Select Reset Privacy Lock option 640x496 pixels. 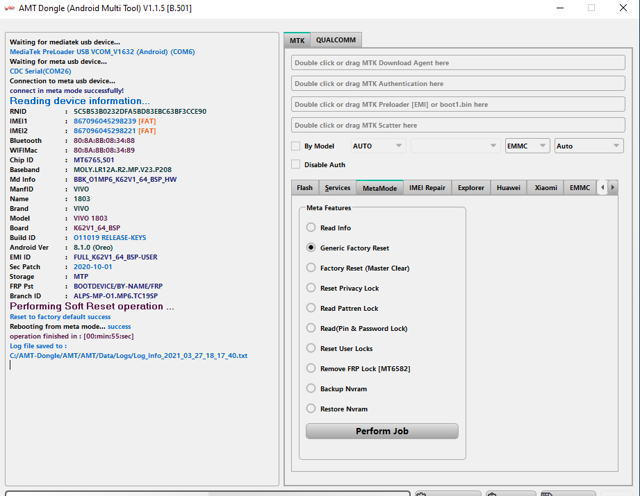pos(311,288)
